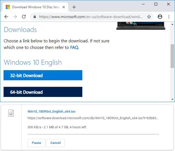Click the download progress bar

93,134
